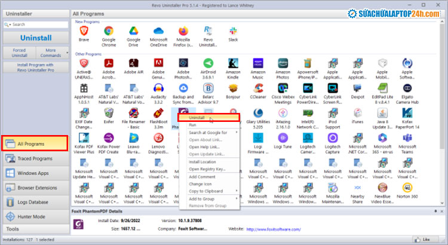Image resolution: width=448 pixels, height=245 pixels.
Task: Open the foxitsoftware.com website link
Action: (x=274, y=229)
